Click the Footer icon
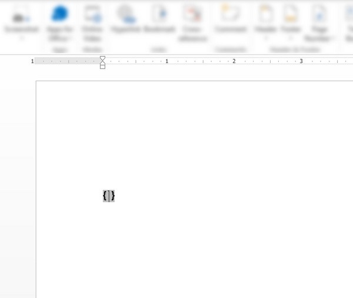The width and height of the screenshot is (353, 298). pos(291,14)
